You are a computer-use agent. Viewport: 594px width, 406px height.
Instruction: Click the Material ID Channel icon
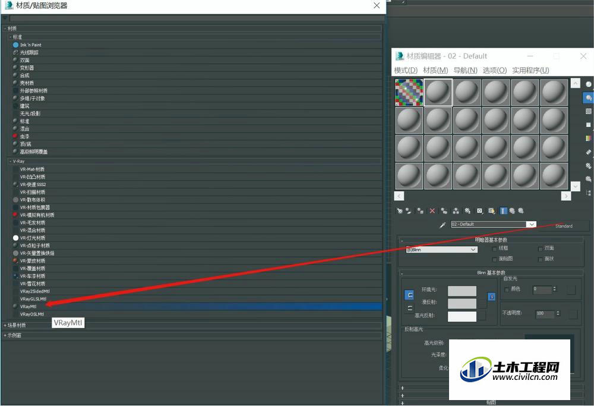coord(479,211)
